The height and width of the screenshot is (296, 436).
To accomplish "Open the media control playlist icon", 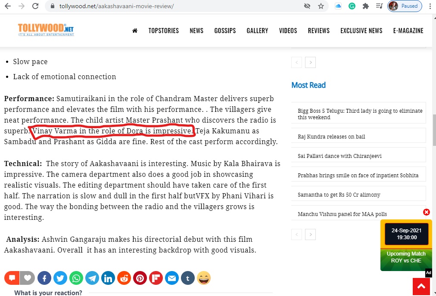I will click(379, 6).
